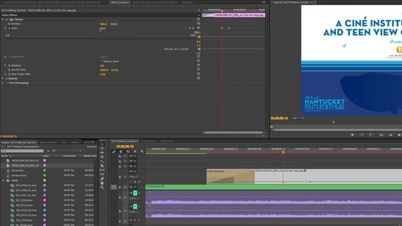Reset the Motion effect
The width and height of the screenshot is (402, 226).
tap(198, 19)
